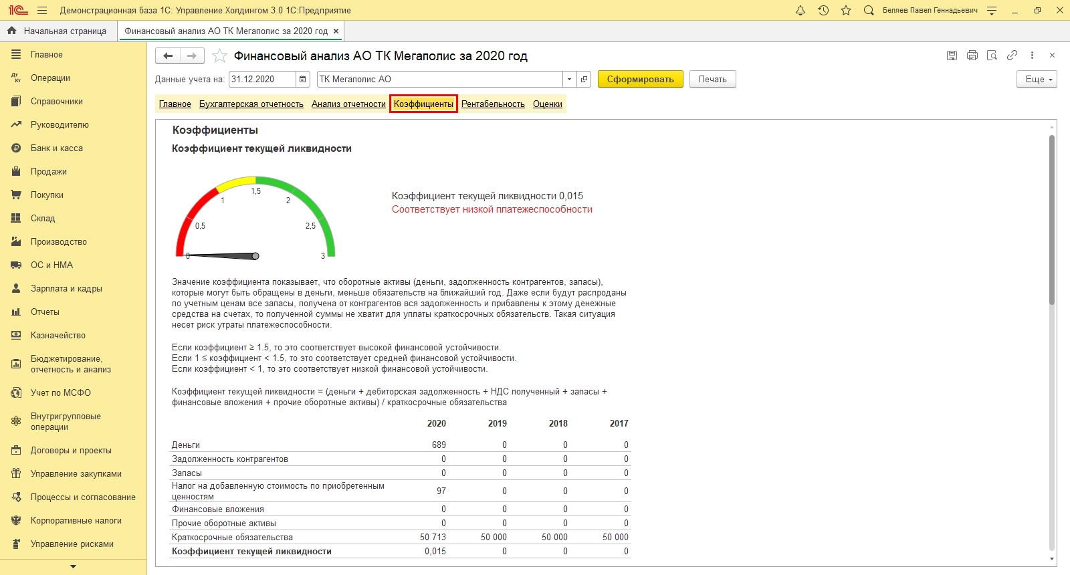
Task: Open the vertical three-dot menu
Action: coord(1032,55)
